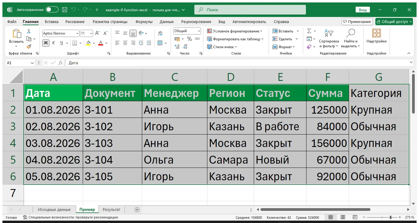Screen dimensions: 419x223
Task: Align text right
Action: click(x=133, y=43)
